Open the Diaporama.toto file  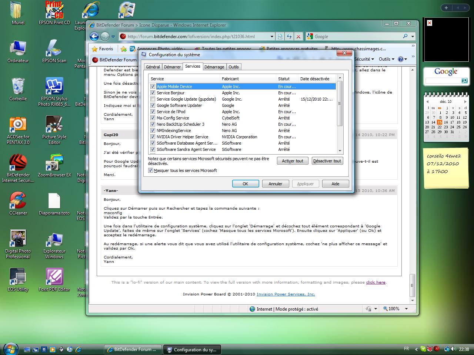pyautogui.click(x=54, y=203)
